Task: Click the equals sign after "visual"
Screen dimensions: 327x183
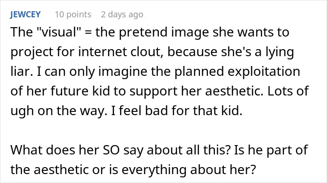Action: (x=88, y=33)
